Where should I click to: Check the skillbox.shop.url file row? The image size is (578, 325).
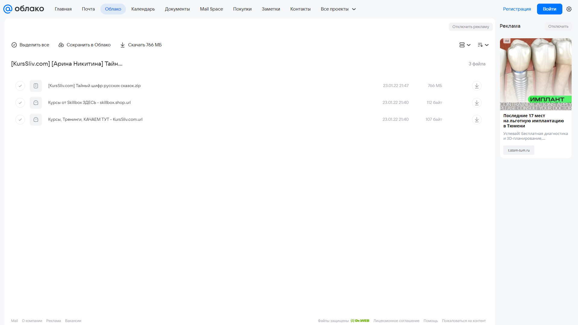click(20, 103)
